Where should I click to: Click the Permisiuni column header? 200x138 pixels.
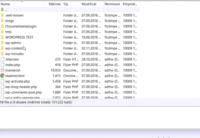point(112,4)
